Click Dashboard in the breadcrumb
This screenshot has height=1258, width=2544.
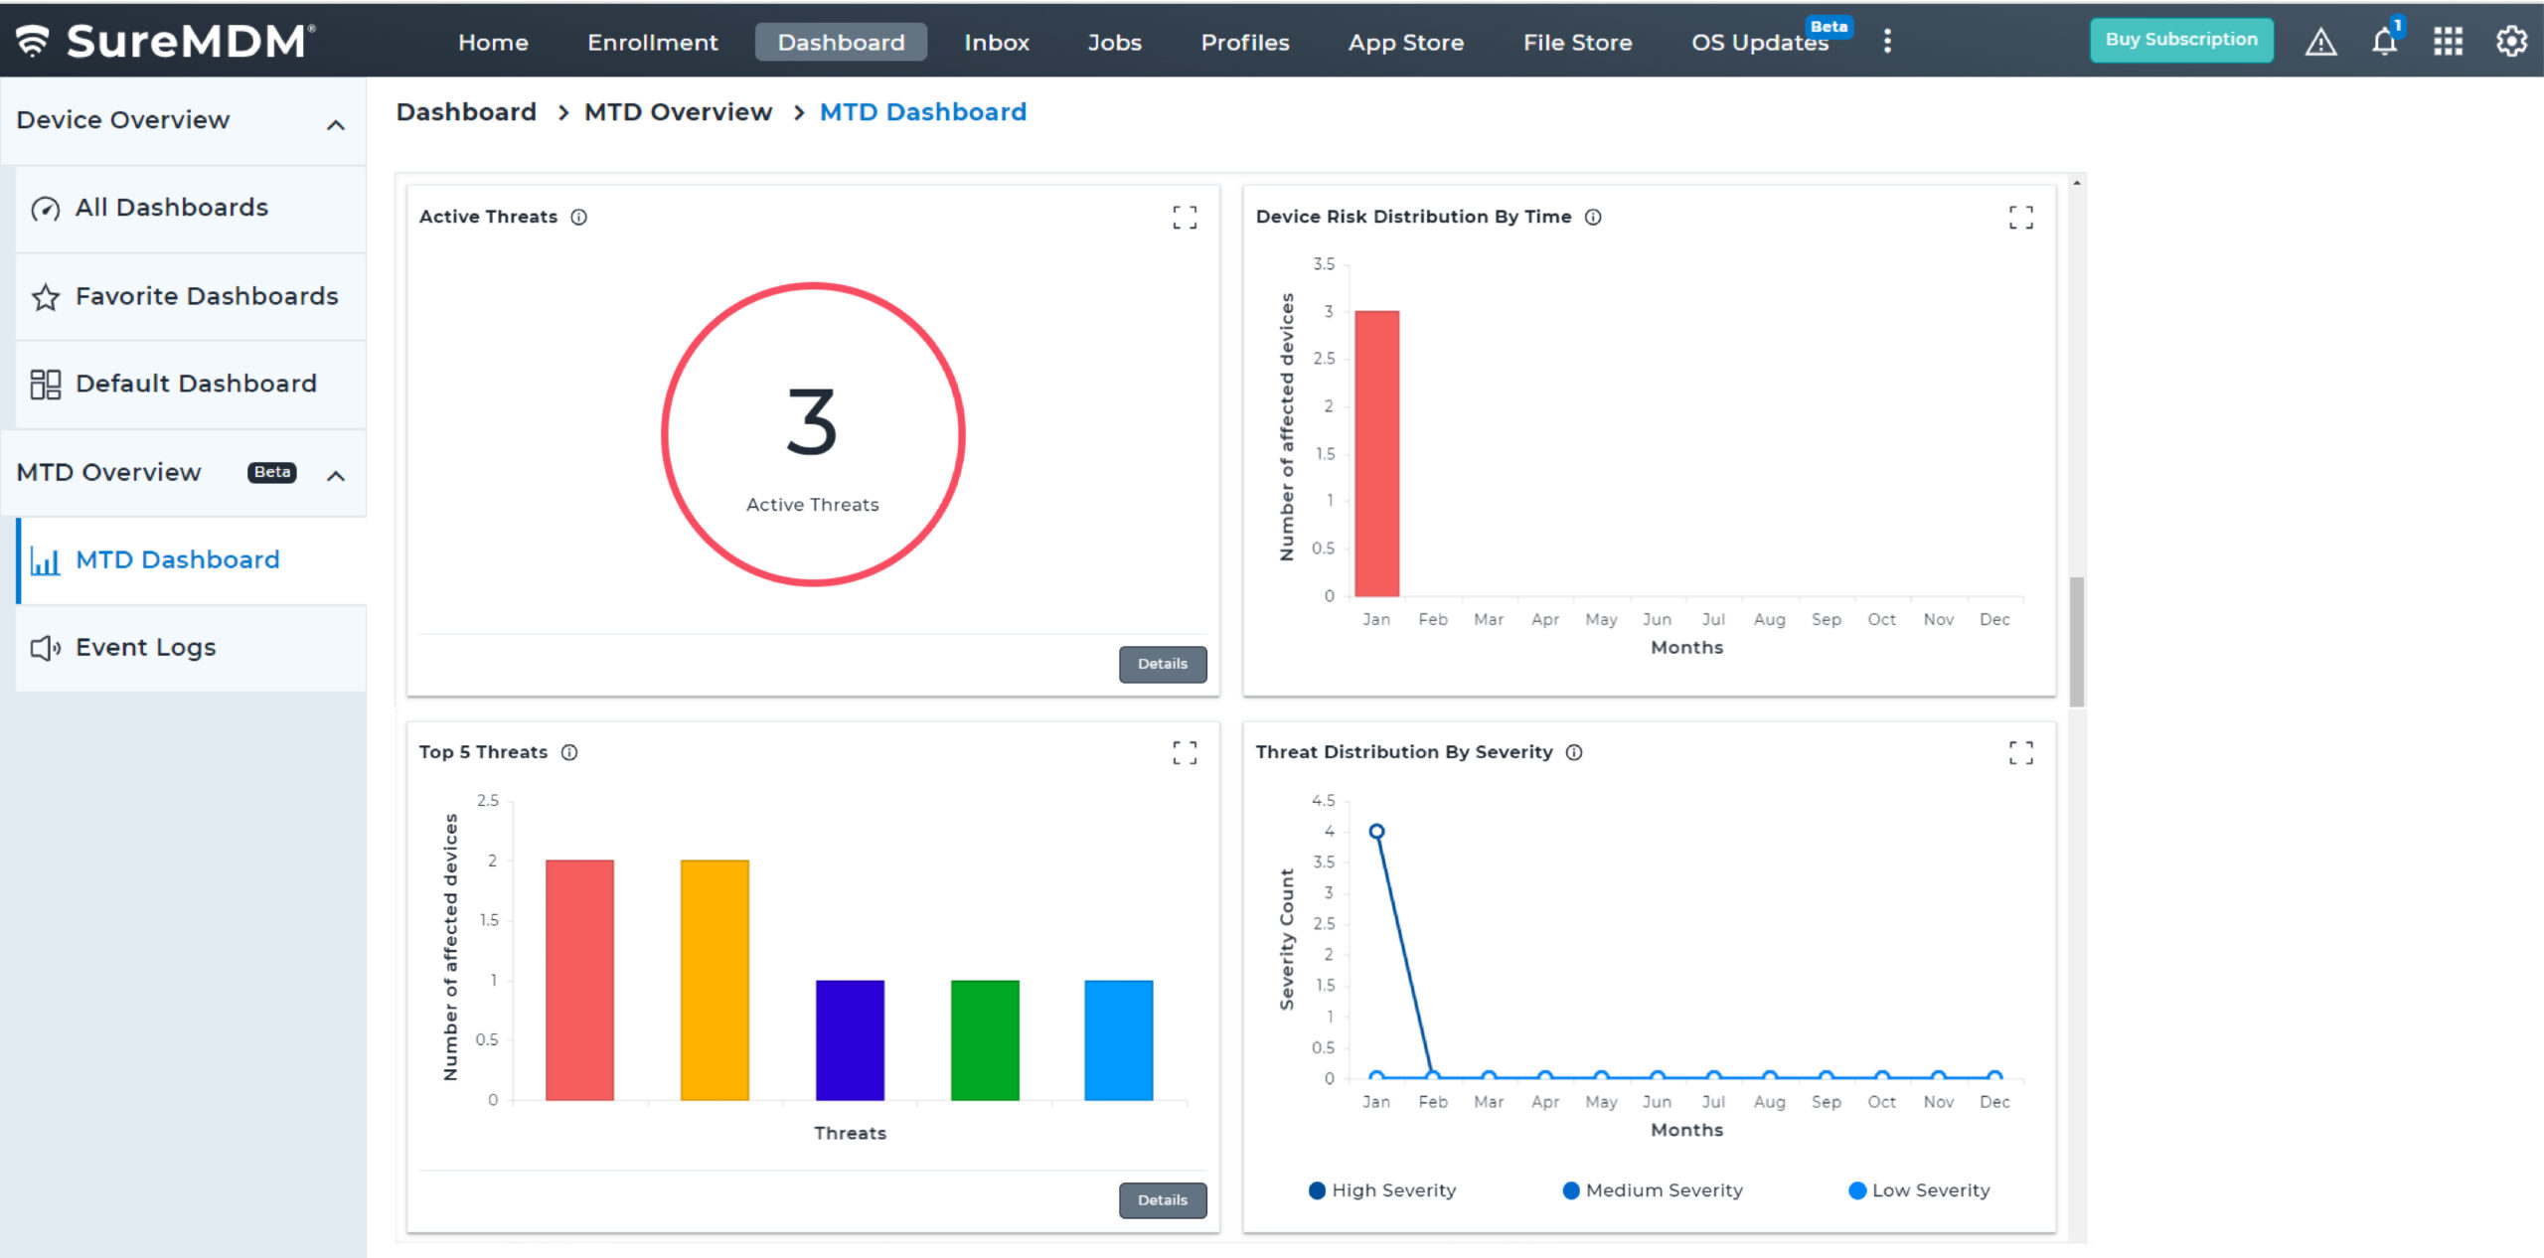[466, 112]
